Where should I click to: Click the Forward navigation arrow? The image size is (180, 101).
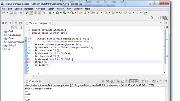[137, 13]
